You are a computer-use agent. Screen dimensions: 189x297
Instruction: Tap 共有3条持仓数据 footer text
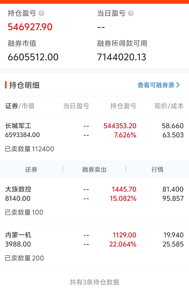click(x=94, y=282)
